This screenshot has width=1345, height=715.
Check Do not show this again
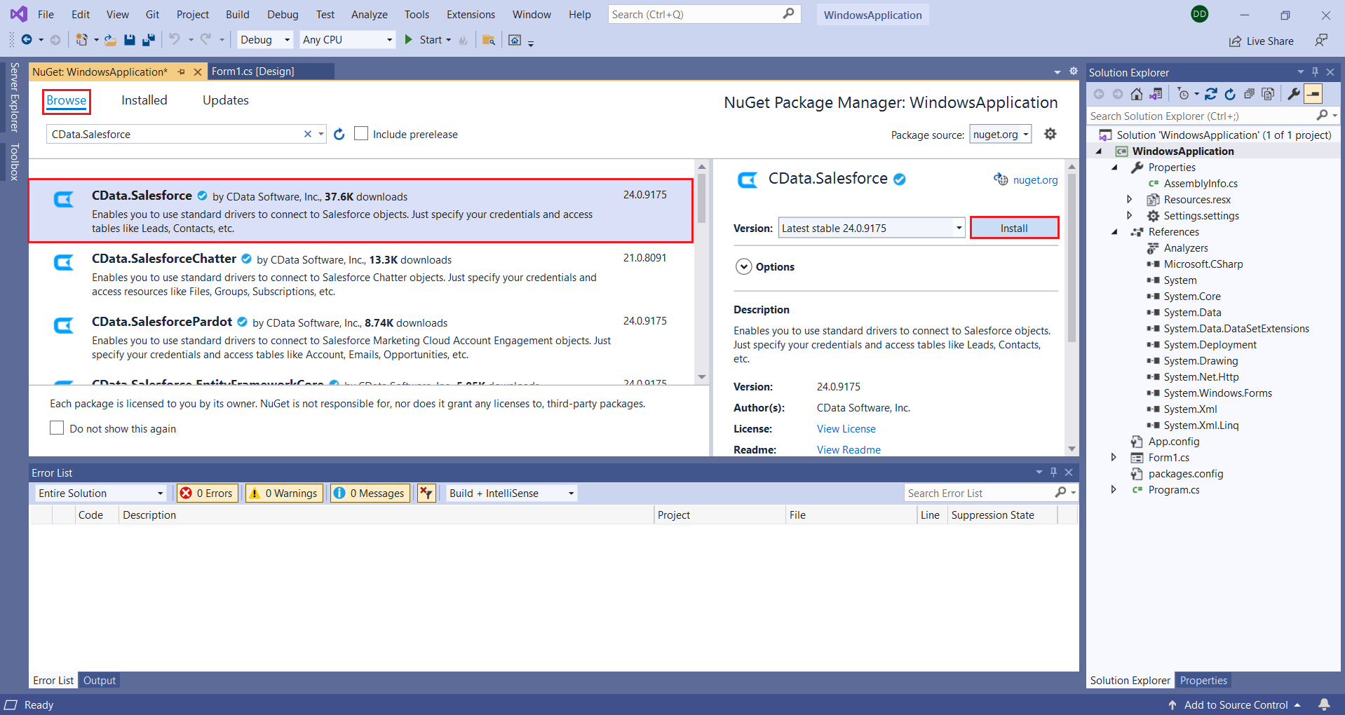tap(57, 428)
